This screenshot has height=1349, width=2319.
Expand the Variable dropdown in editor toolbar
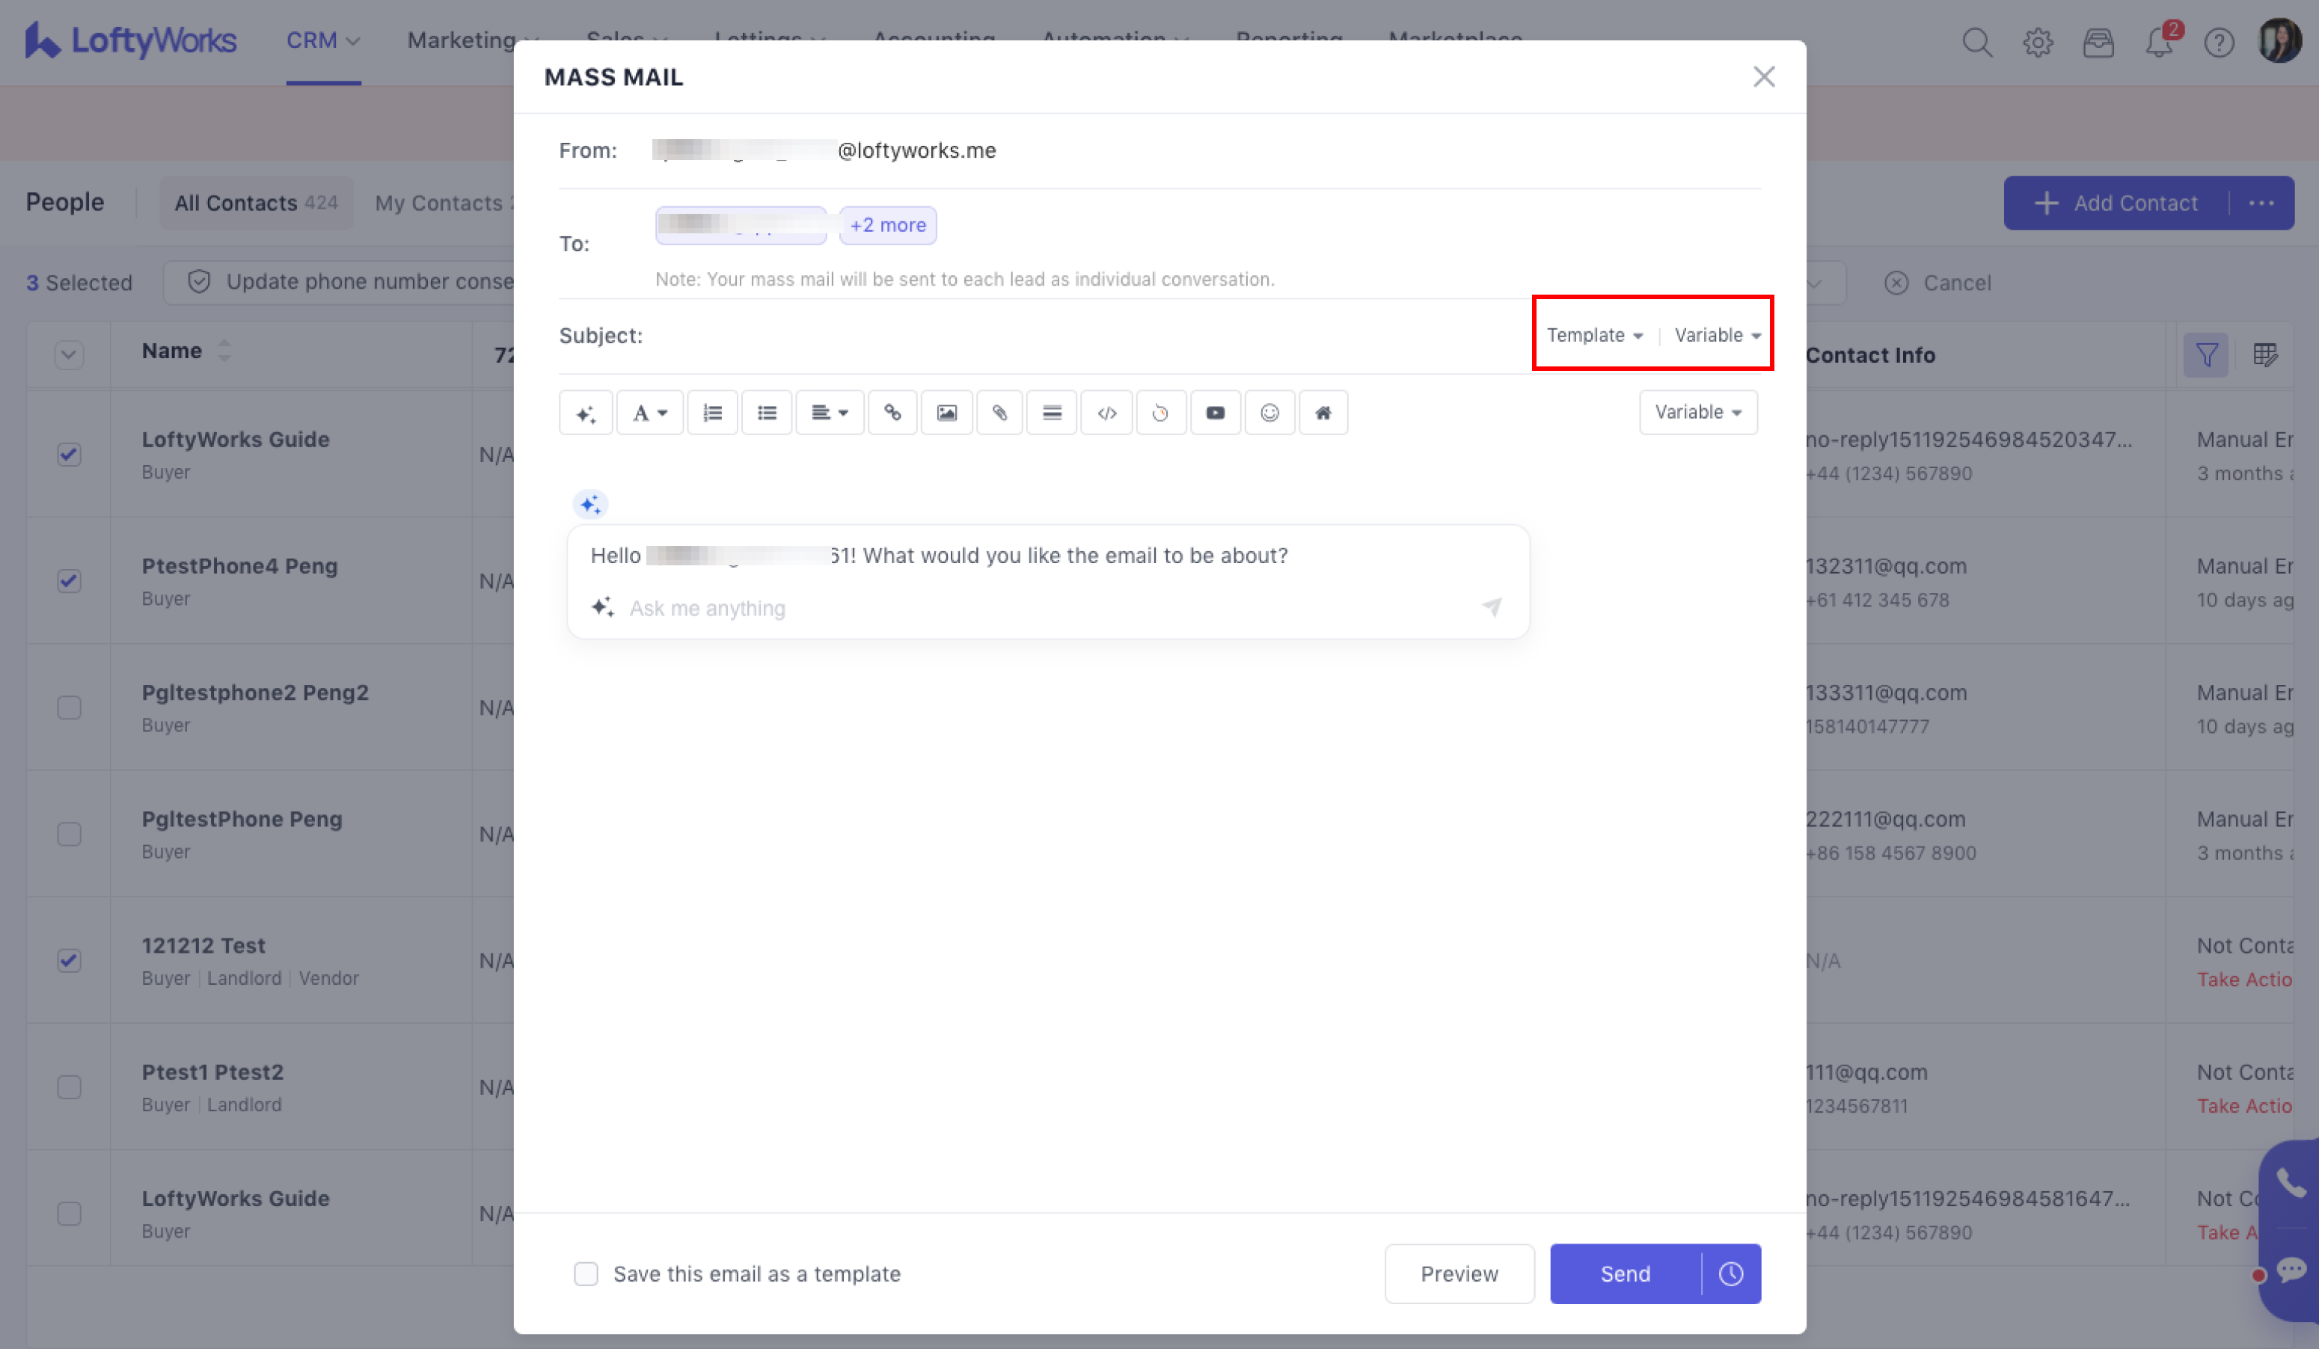click(x=1698, y=412)
